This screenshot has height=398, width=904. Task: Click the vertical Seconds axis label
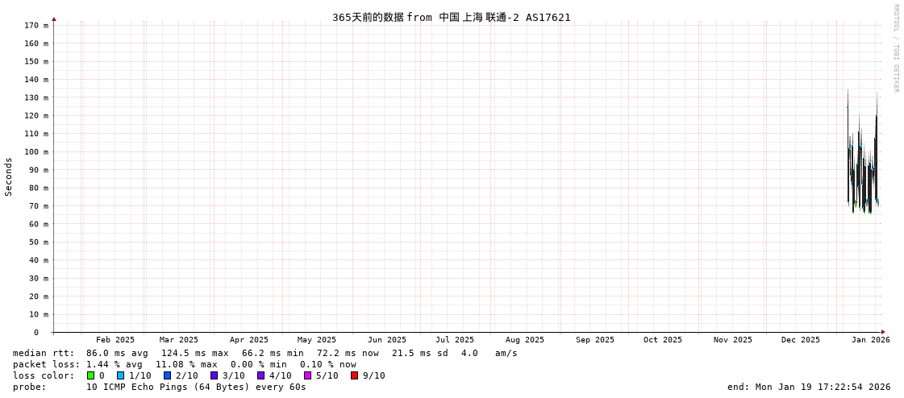pos(9,176)
